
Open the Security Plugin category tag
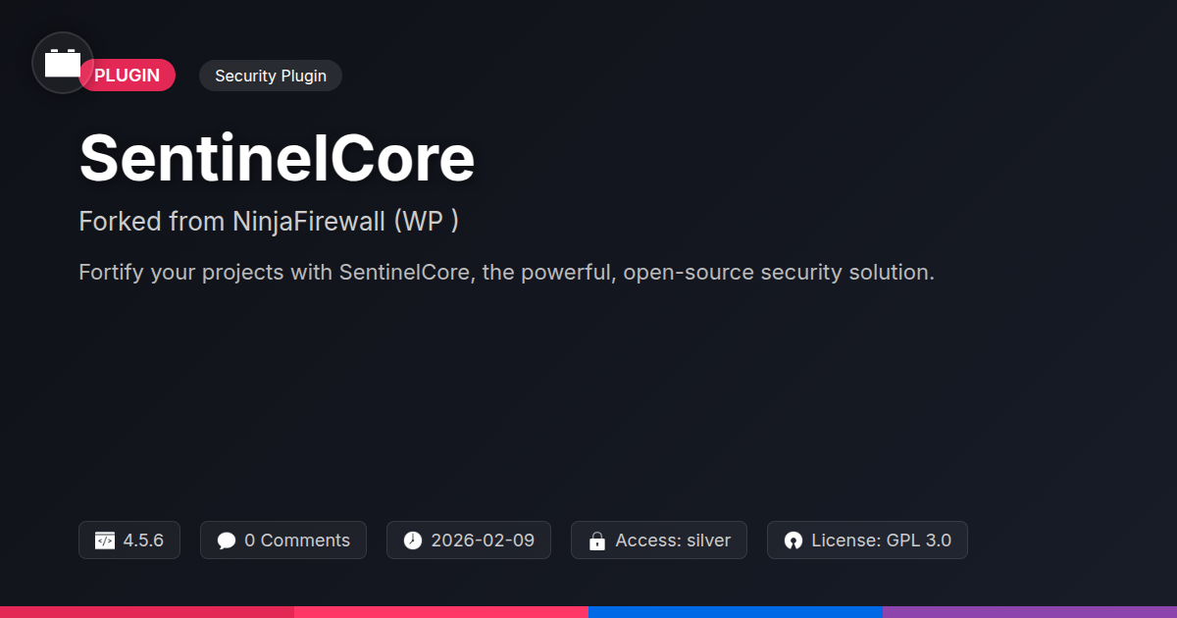point(271,76)
